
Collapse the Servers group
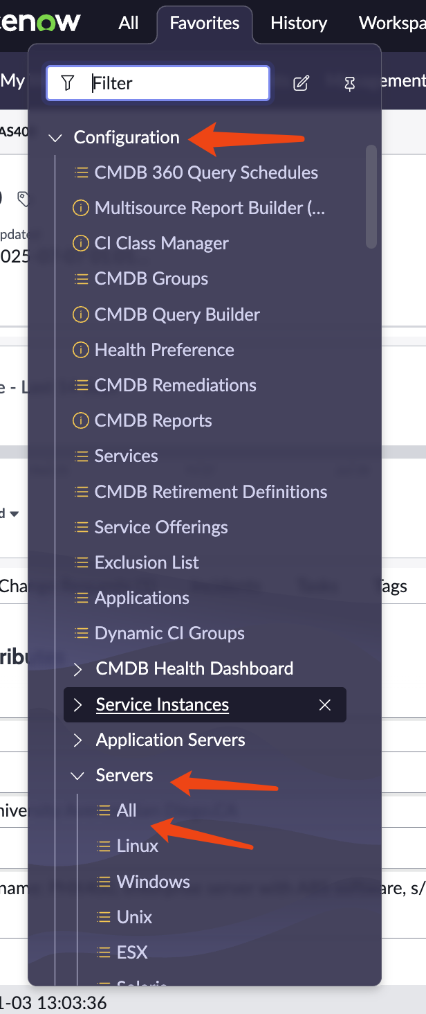click(x=78, y=776)
